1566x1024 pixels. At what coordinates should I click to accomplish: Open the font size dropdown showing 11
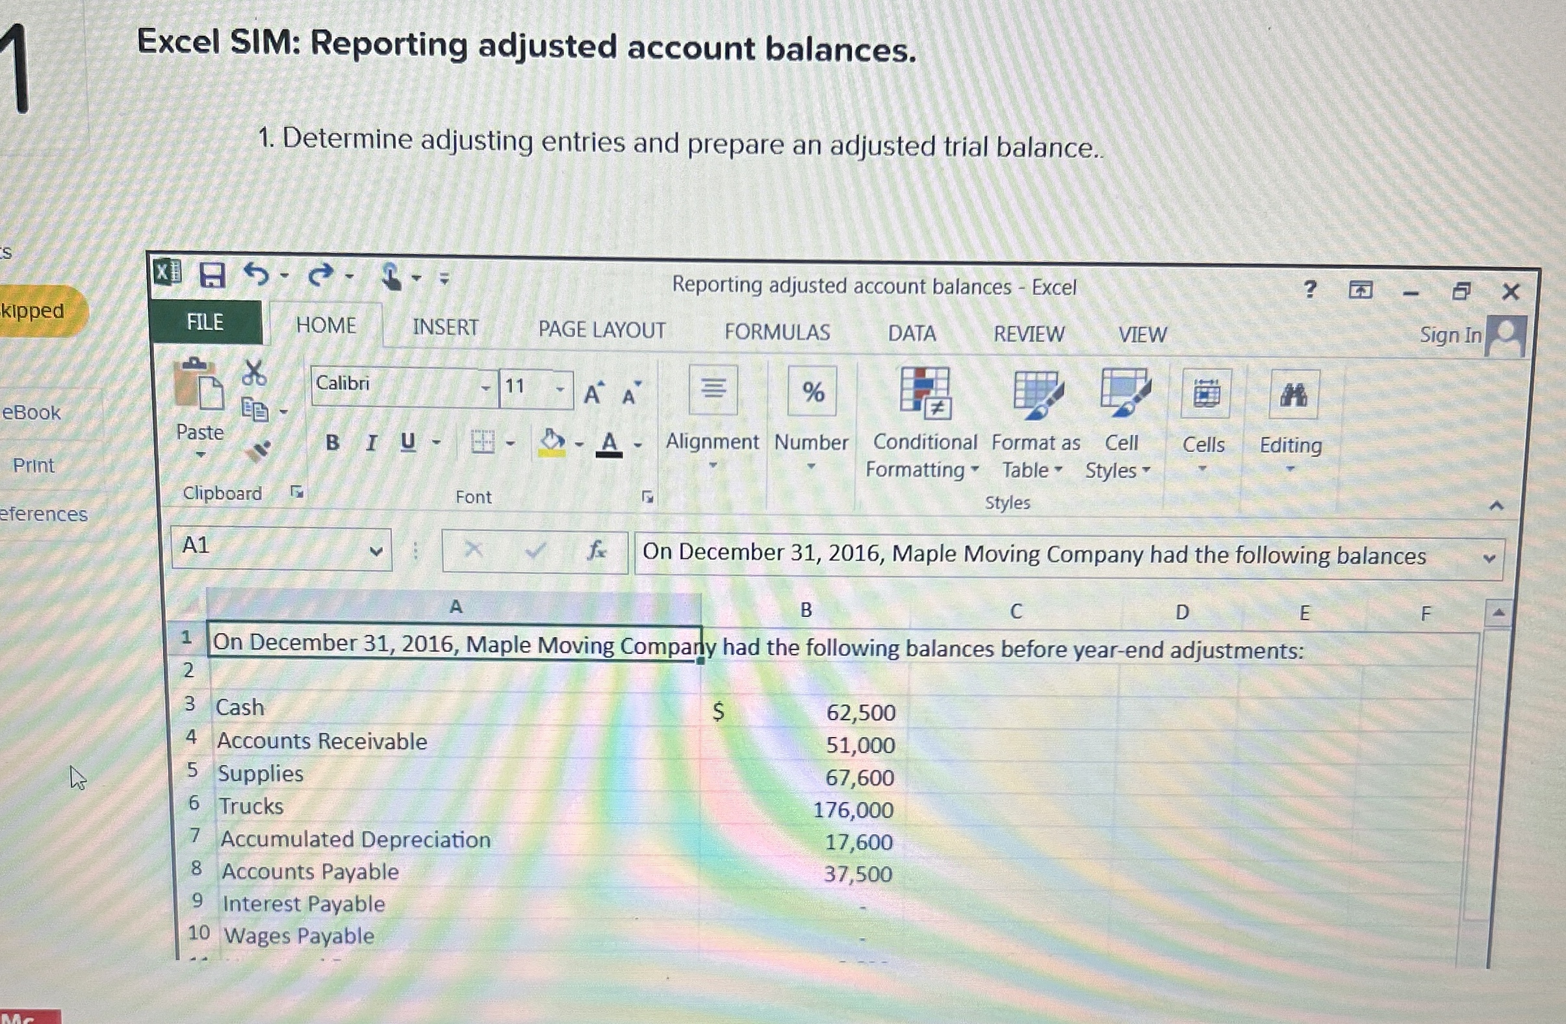pos(559,388)
